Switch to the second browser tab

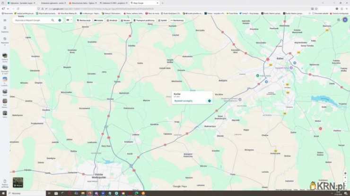52,3
